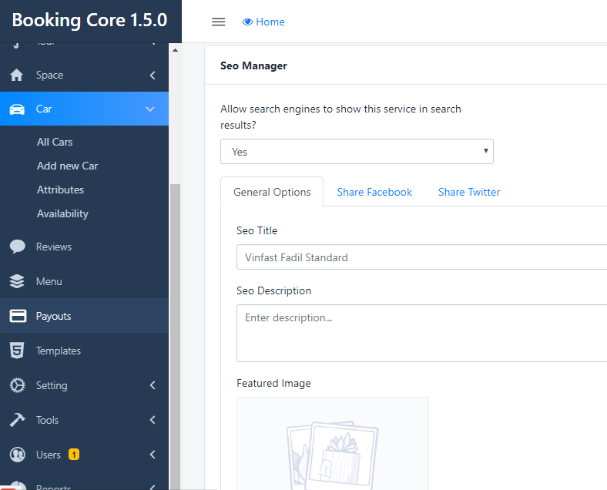Viewport: 607px width, 490px height.
Task: Click the Space house icon
Action: [17, 76]
